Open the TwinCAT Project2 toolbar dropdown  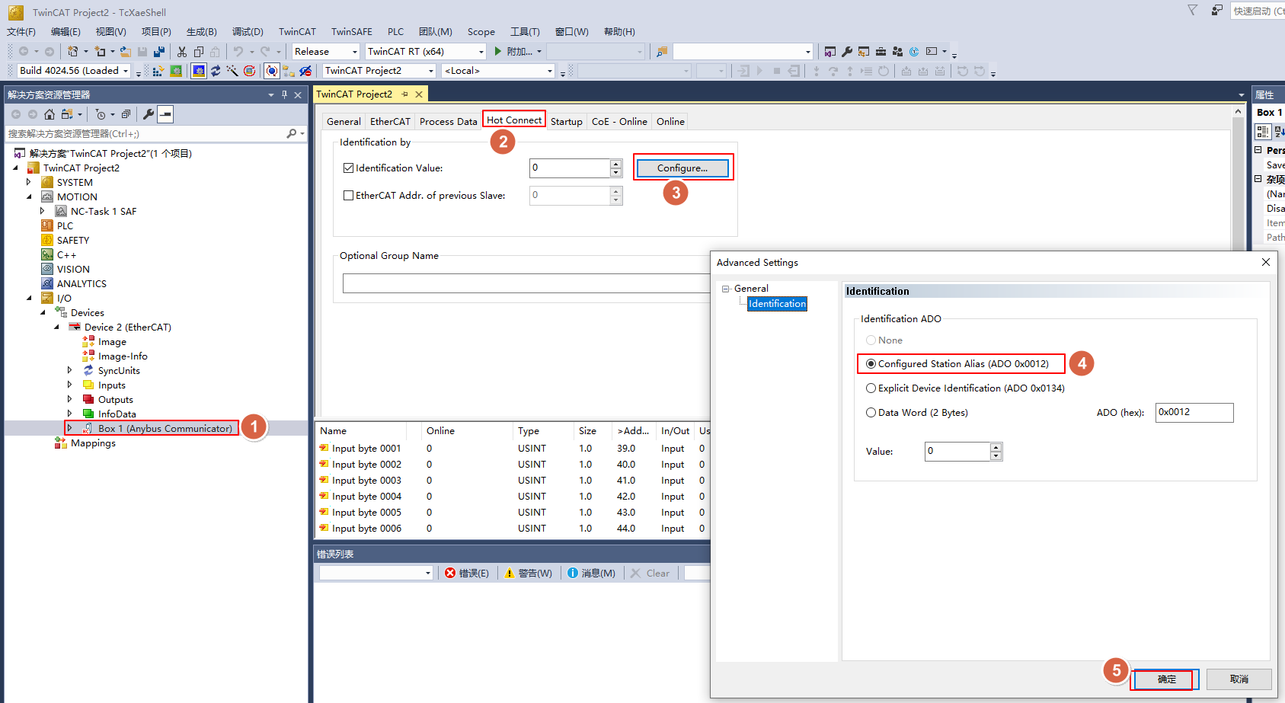[430, 71]
